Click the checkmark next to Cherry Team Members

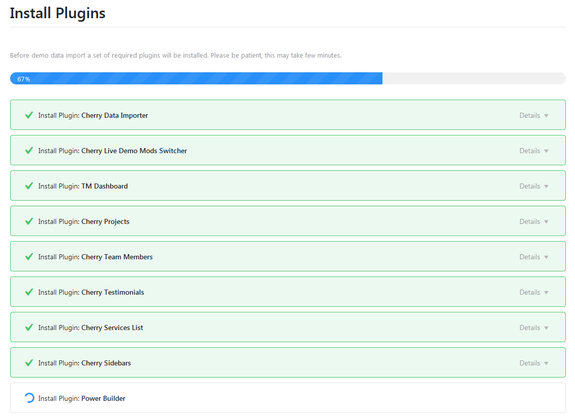(x=29, y=257)
